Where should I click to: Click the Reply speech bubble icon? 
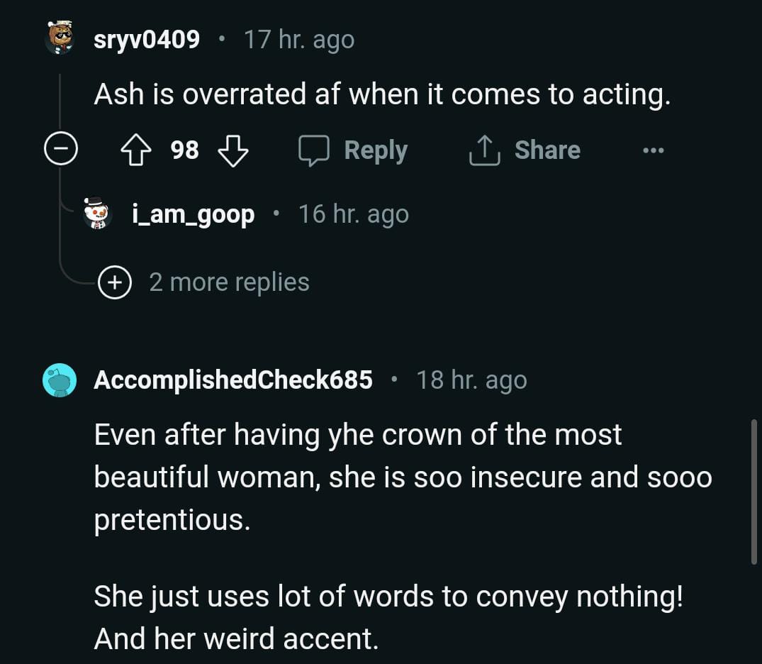(x=314, y=150)
